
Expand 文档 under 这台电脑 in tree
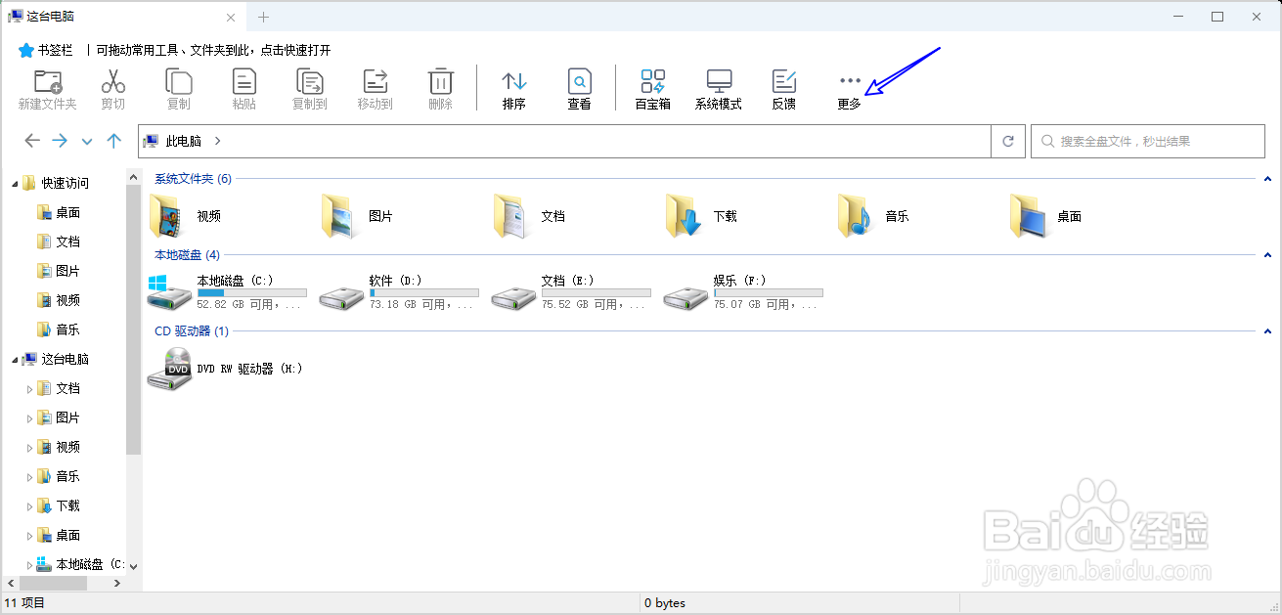click(29, 389)
